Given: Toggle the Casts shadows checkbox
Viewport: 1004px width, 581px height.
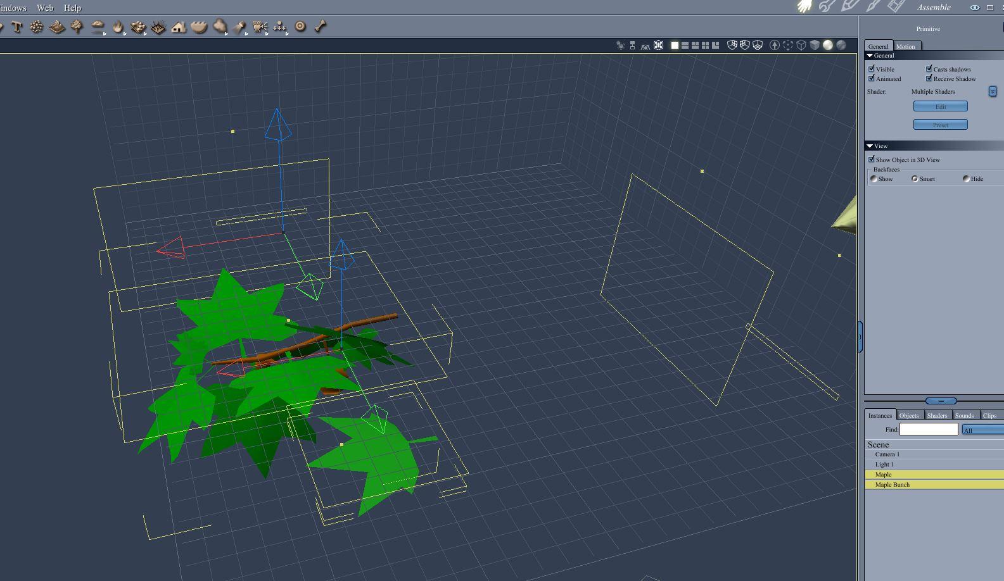Looking at the screenshot, I should tap(929, 68).
